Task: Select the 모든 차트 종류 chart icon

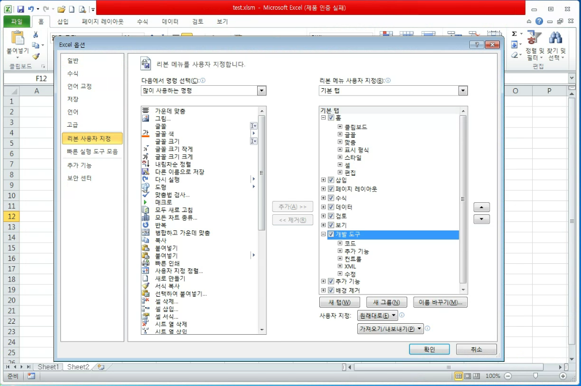Action: coord(146,218)
